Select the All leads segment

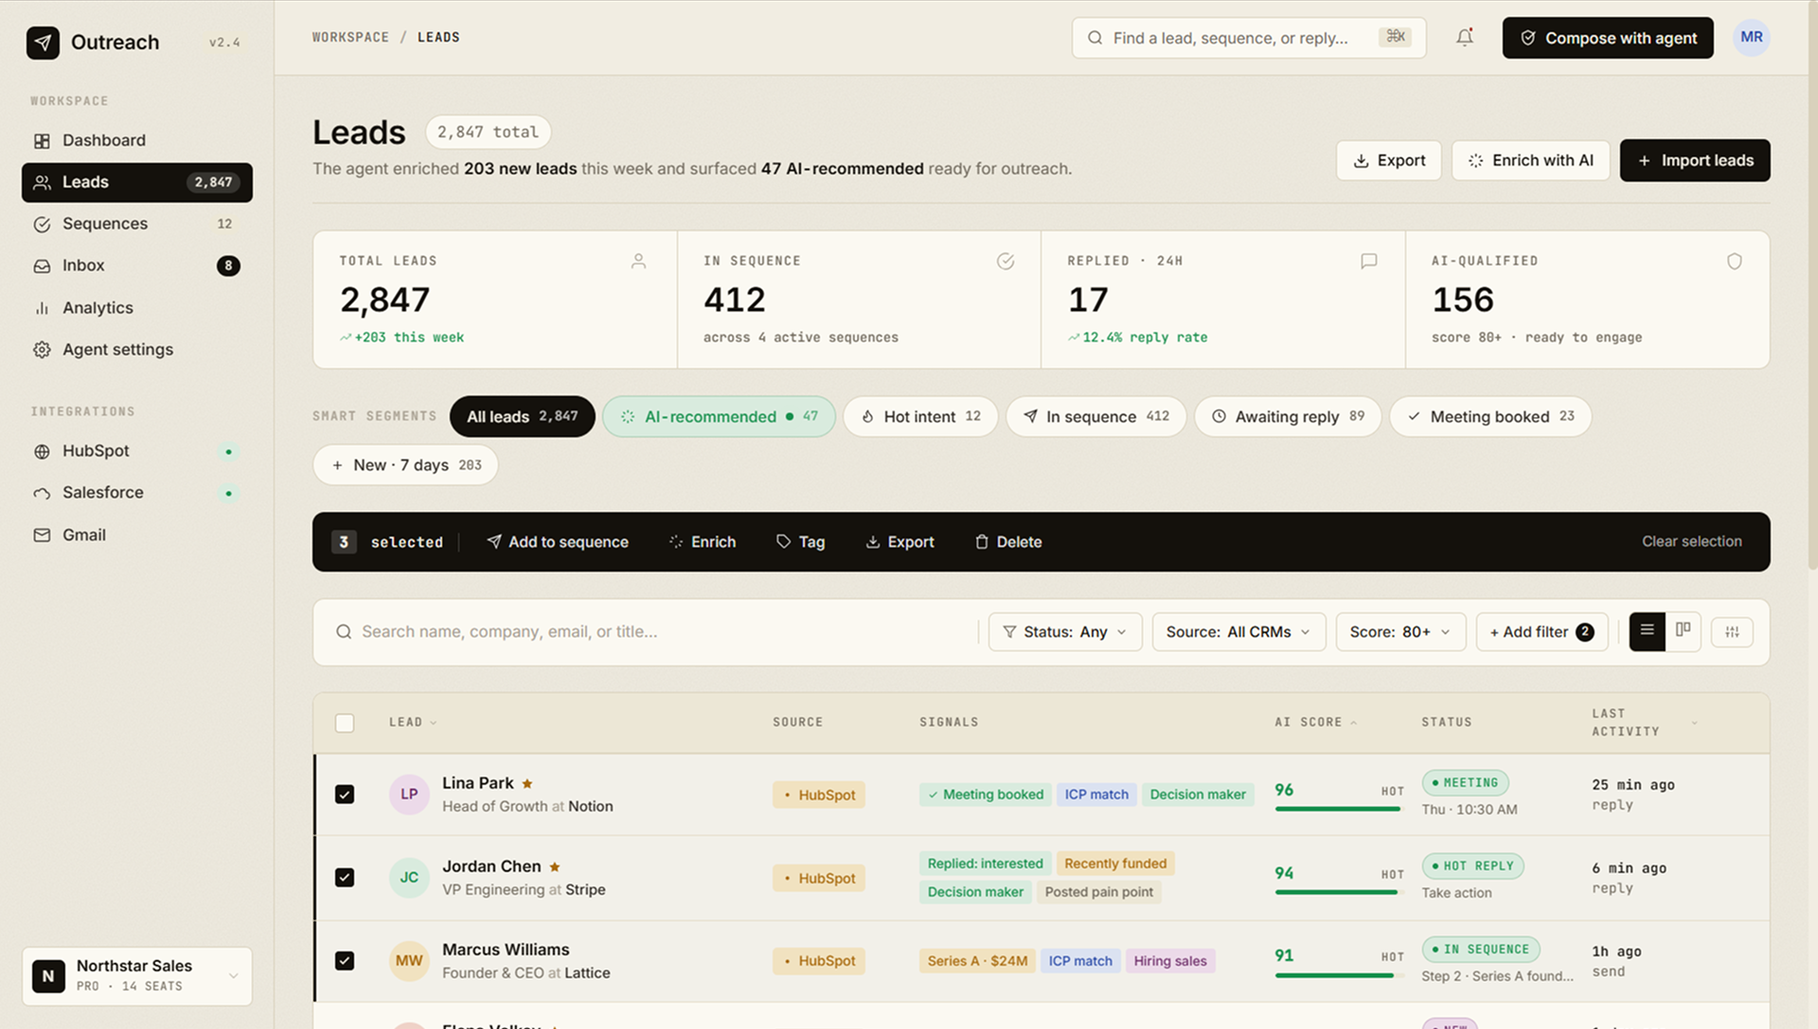522,417
